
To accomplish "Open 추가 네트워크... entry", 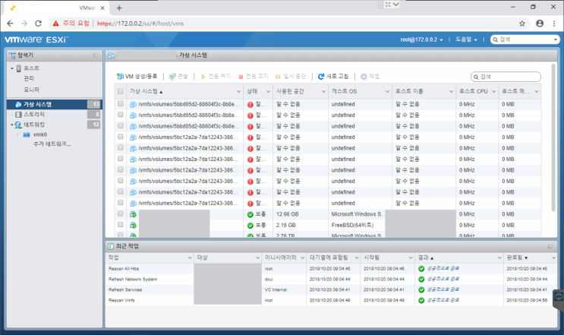I will [x=52, y=144].
